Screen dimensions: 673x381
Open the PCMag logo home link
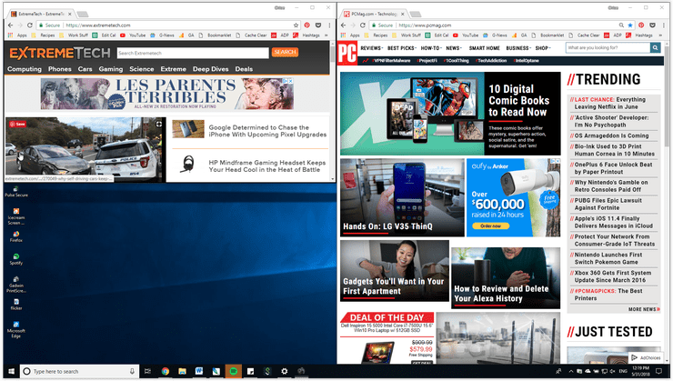click(347, 54)
